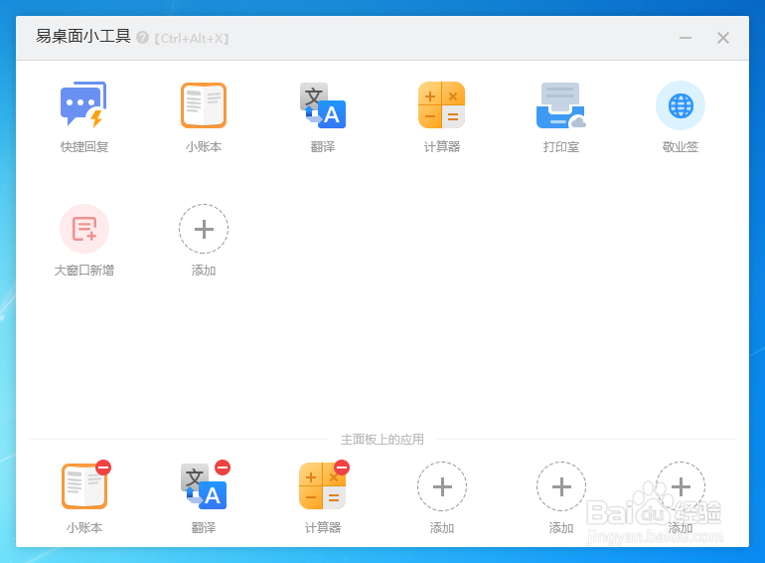This screenshot has width=765, height=563.
Task: Open the 计算器 calculator in the top grid
Action: 441,105
